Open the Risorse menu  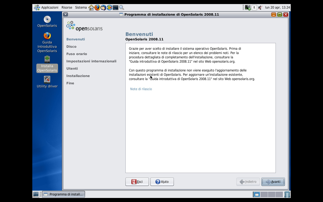tap(67, 8)
